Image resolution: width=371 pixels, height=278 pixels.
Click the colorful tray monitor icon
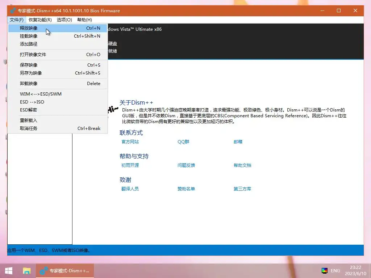click(x=324, y=271)
